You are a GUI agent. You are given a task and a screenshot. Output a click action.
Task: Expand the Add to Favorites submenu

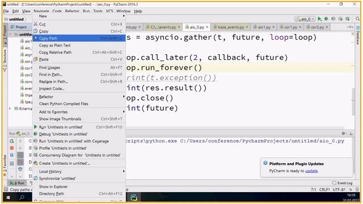coord(79,112)
